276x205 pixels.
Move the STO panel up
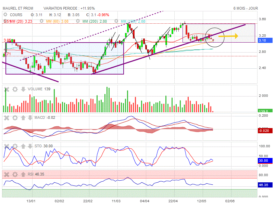(x=23, y=146)
